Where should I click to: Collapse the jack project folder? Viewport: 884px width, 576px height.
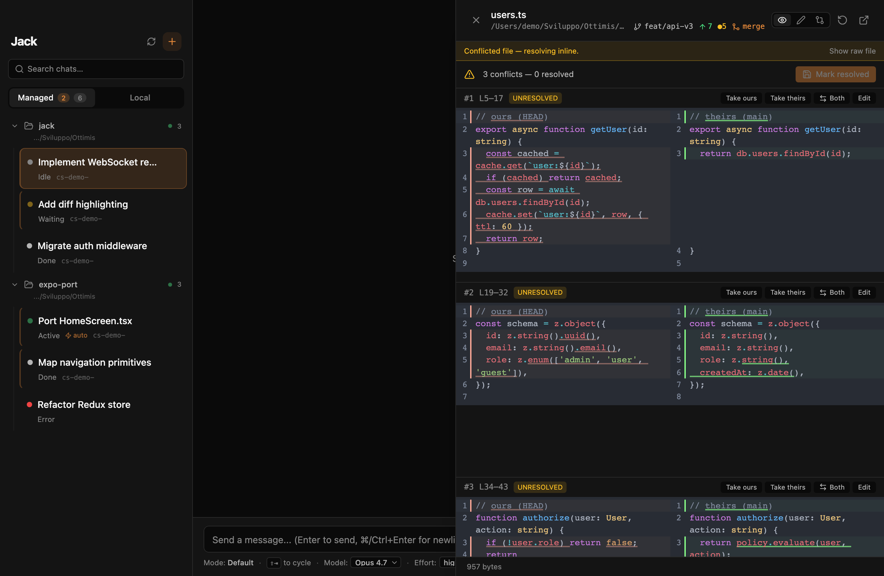pyautogui.click(x=15, y=126)
